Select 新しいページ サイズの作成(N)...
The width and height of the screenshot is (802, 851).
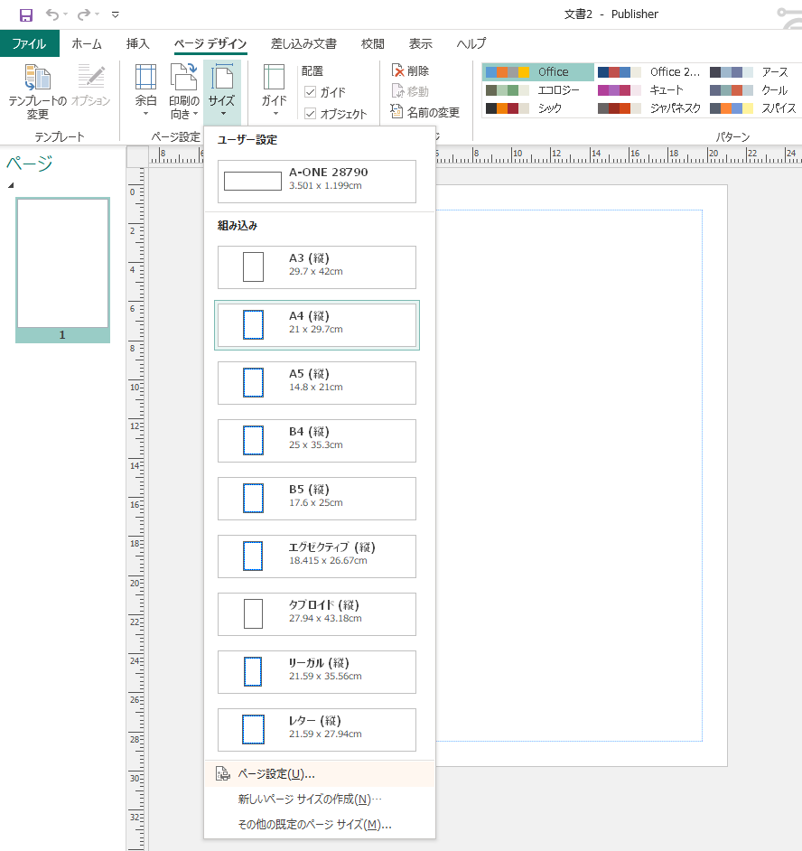(320, 799)
